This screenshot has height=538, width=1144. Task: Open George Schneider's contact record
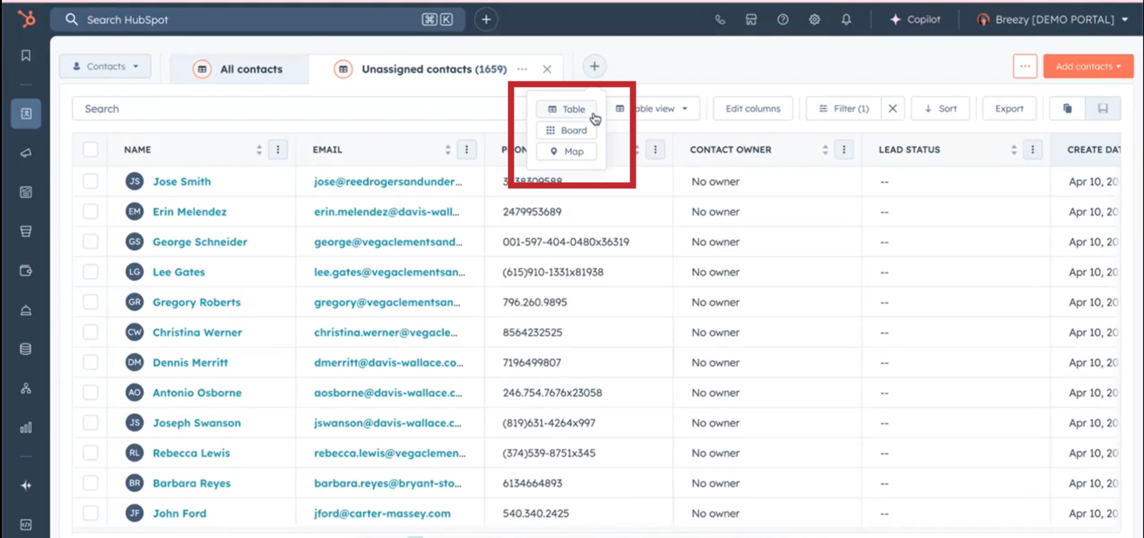coord(199,242)
